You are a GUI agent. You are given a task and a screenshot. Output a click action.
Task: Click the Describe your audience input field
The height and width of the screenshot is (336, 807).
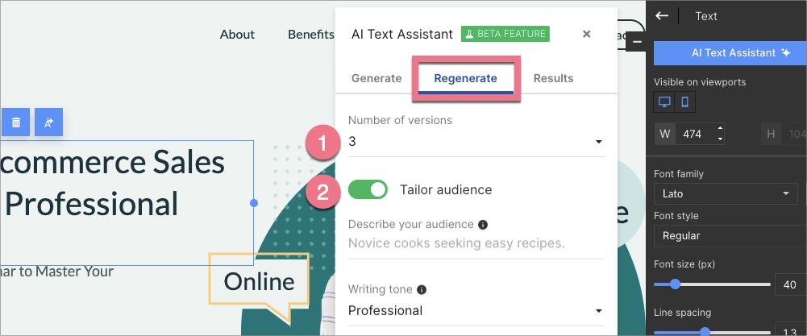pyautogui.click(x=476, y=243)
